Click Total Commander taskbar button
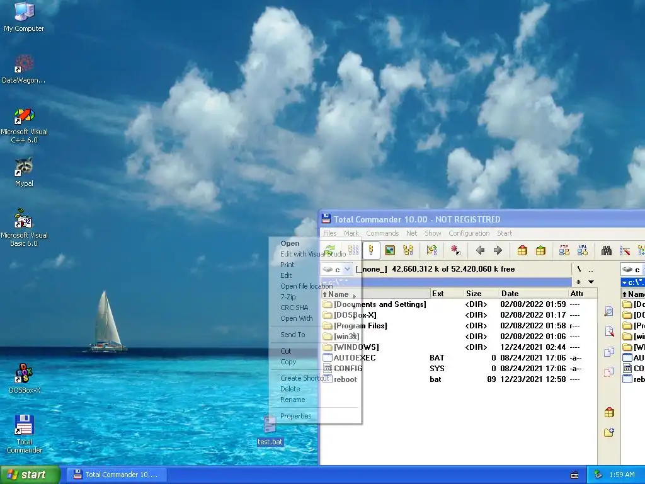This screenshot has width=645, height=484. click(x=117, y=475)
